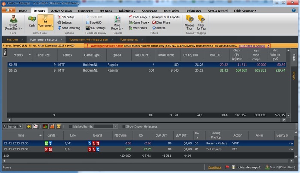Open Hand Importing
The height and width of the screenshot is (173, 300).
(x=69, y=28)
